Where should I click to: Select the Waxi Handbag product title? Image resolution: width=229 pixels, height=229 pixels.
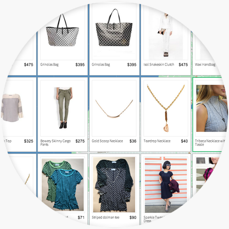tap(205, 65)
